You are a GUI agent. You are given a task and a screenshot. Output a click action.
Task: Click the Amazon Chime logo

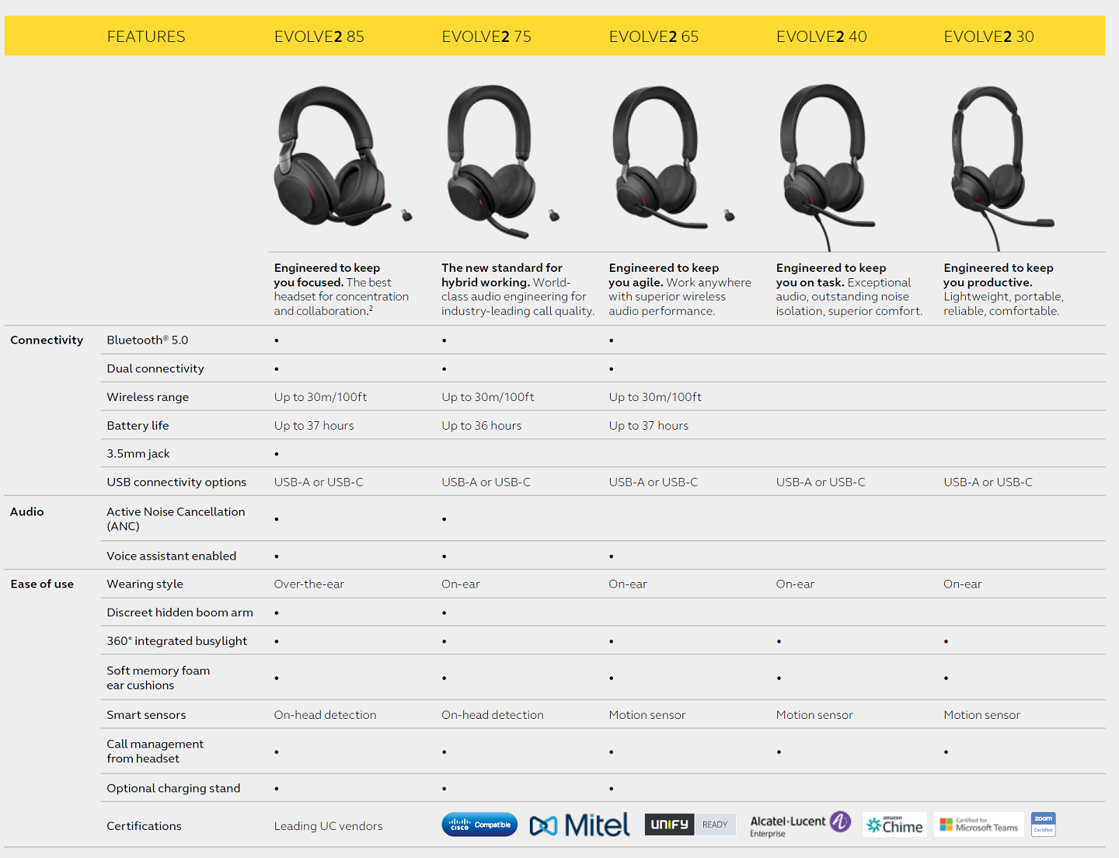(x=894, y=825)
